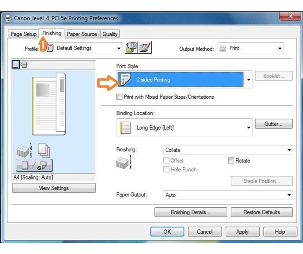Open the Binding Location dropdown
Image resolution: width=303 pixels, height=254 pixels.
pos(248,128)
